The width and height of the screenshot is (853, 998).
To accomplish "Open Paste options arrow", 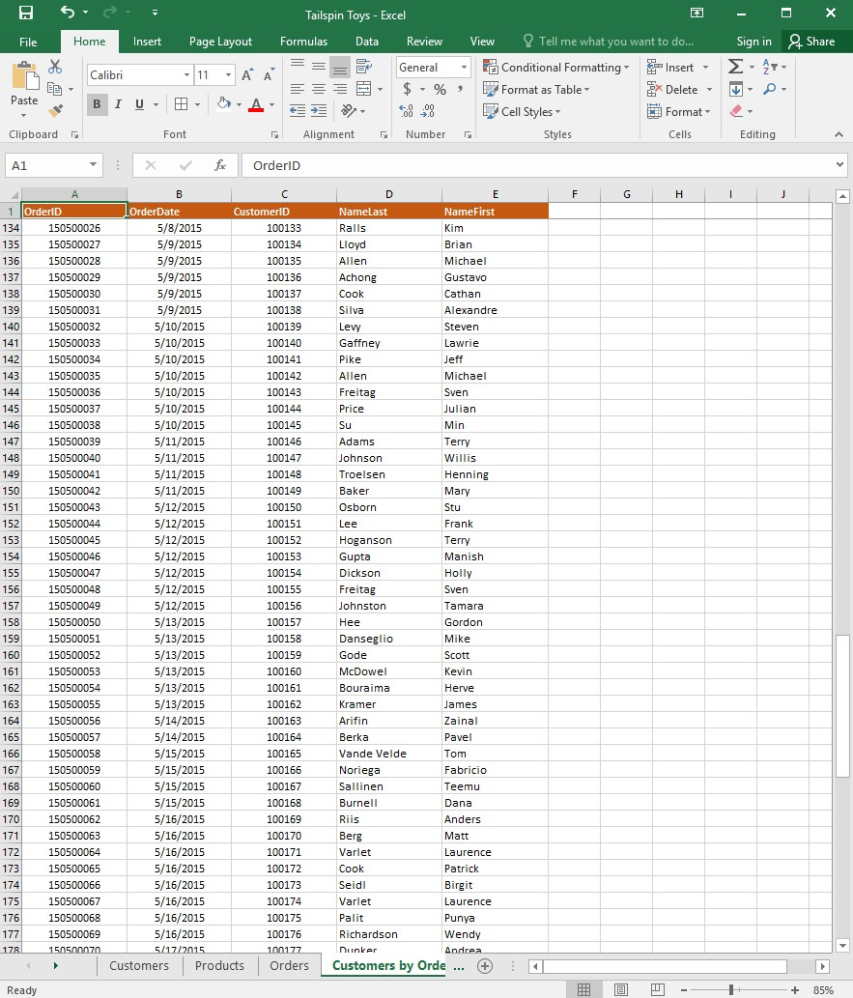I will pos(24,116).
